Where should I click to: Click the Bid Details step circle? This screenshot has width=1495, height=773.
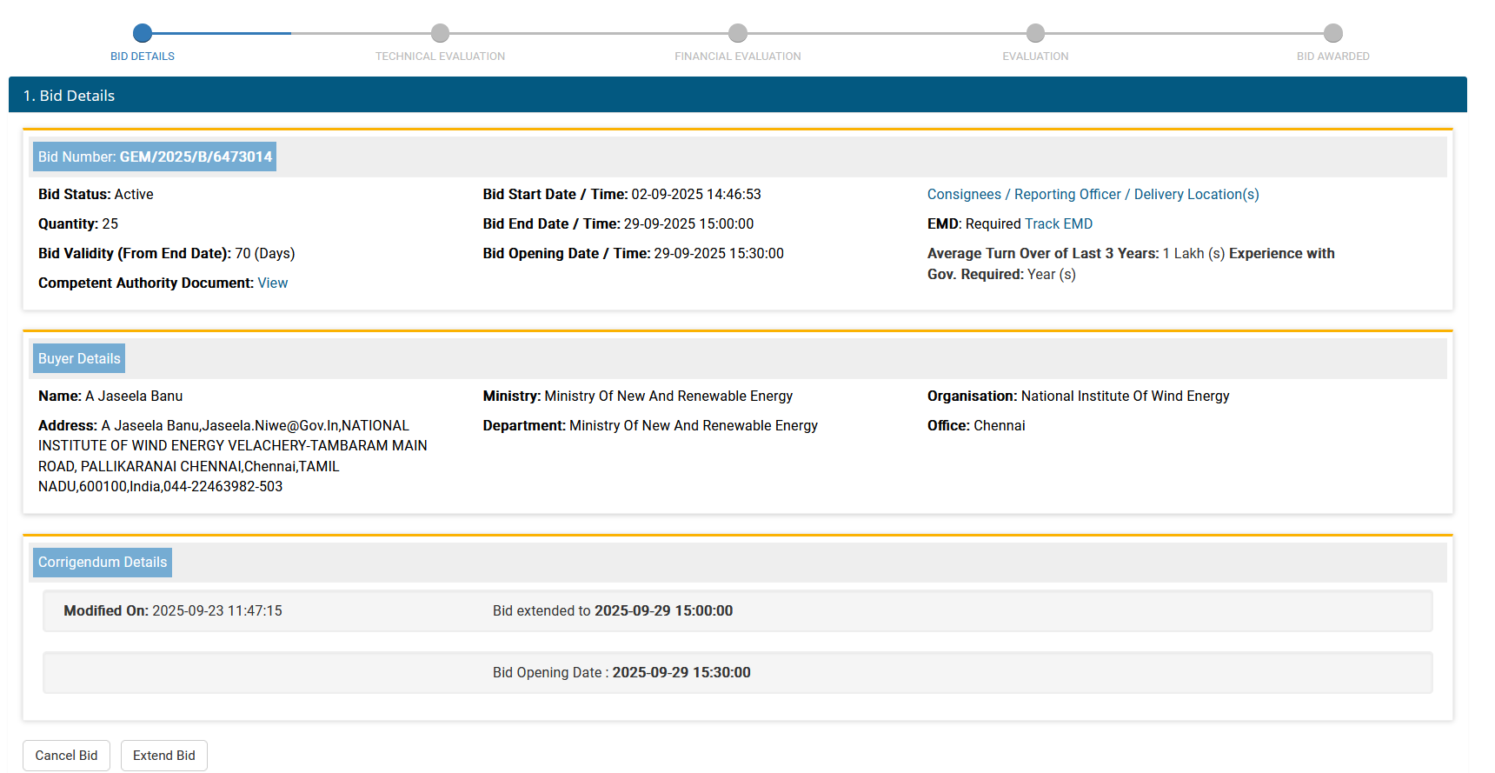point(143,33)
